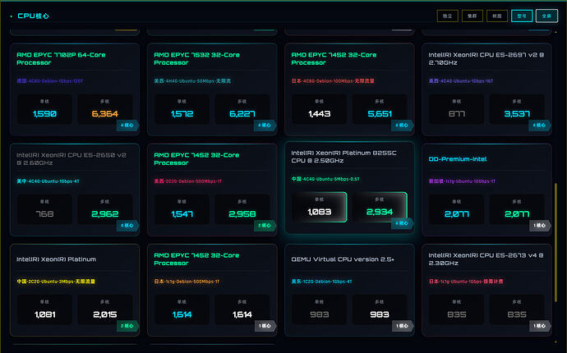Click the multi-core score 5,651

click(380, 114)
